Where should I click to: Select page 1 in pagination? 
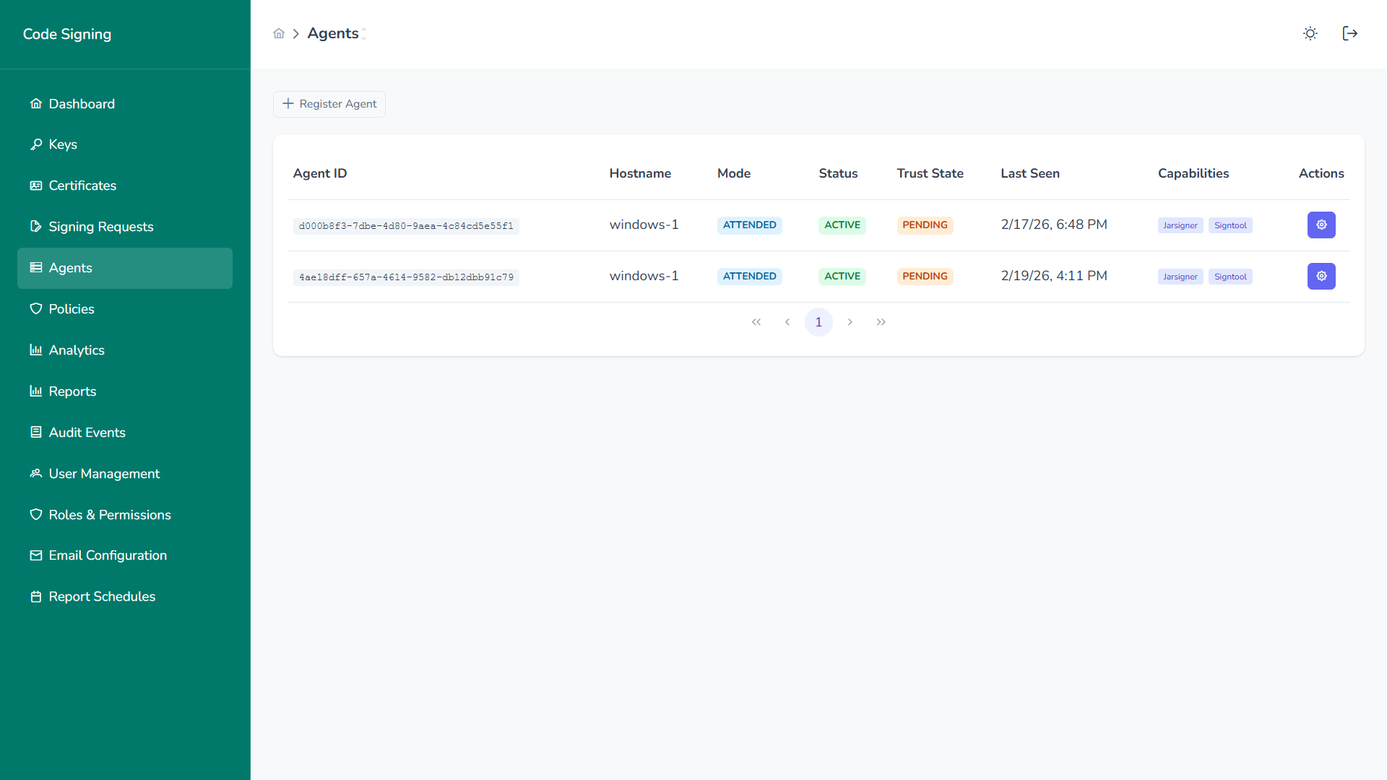click(x=818, y=322)
